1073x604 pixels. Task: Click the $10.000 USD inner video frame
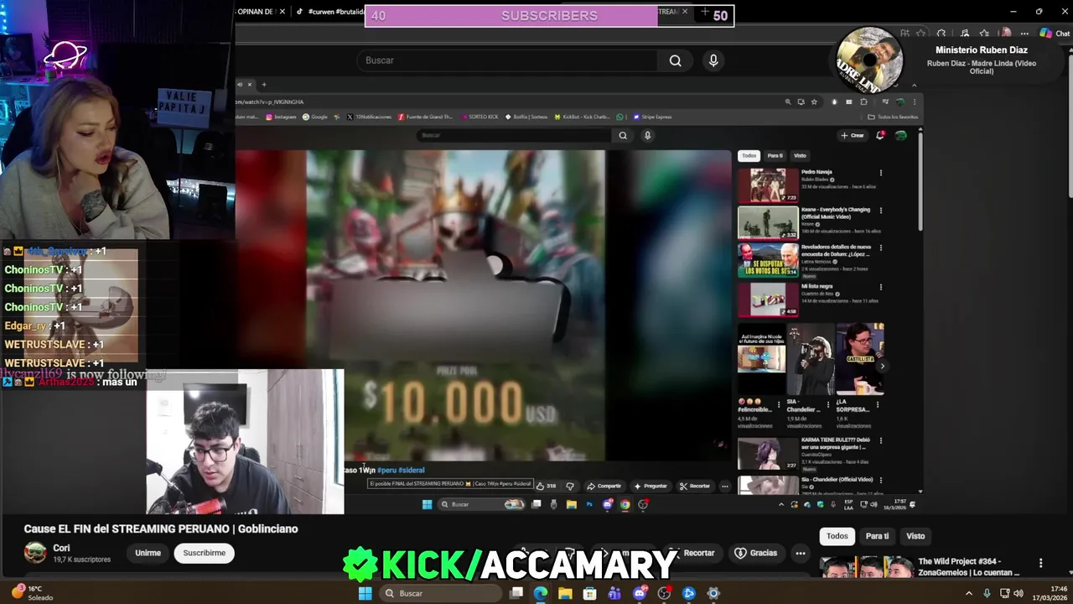456,306
